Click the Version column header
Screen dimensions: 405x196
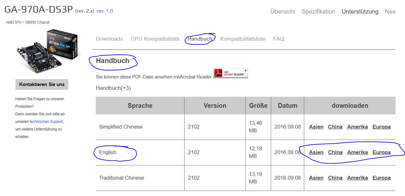click(x=215, y=106)
